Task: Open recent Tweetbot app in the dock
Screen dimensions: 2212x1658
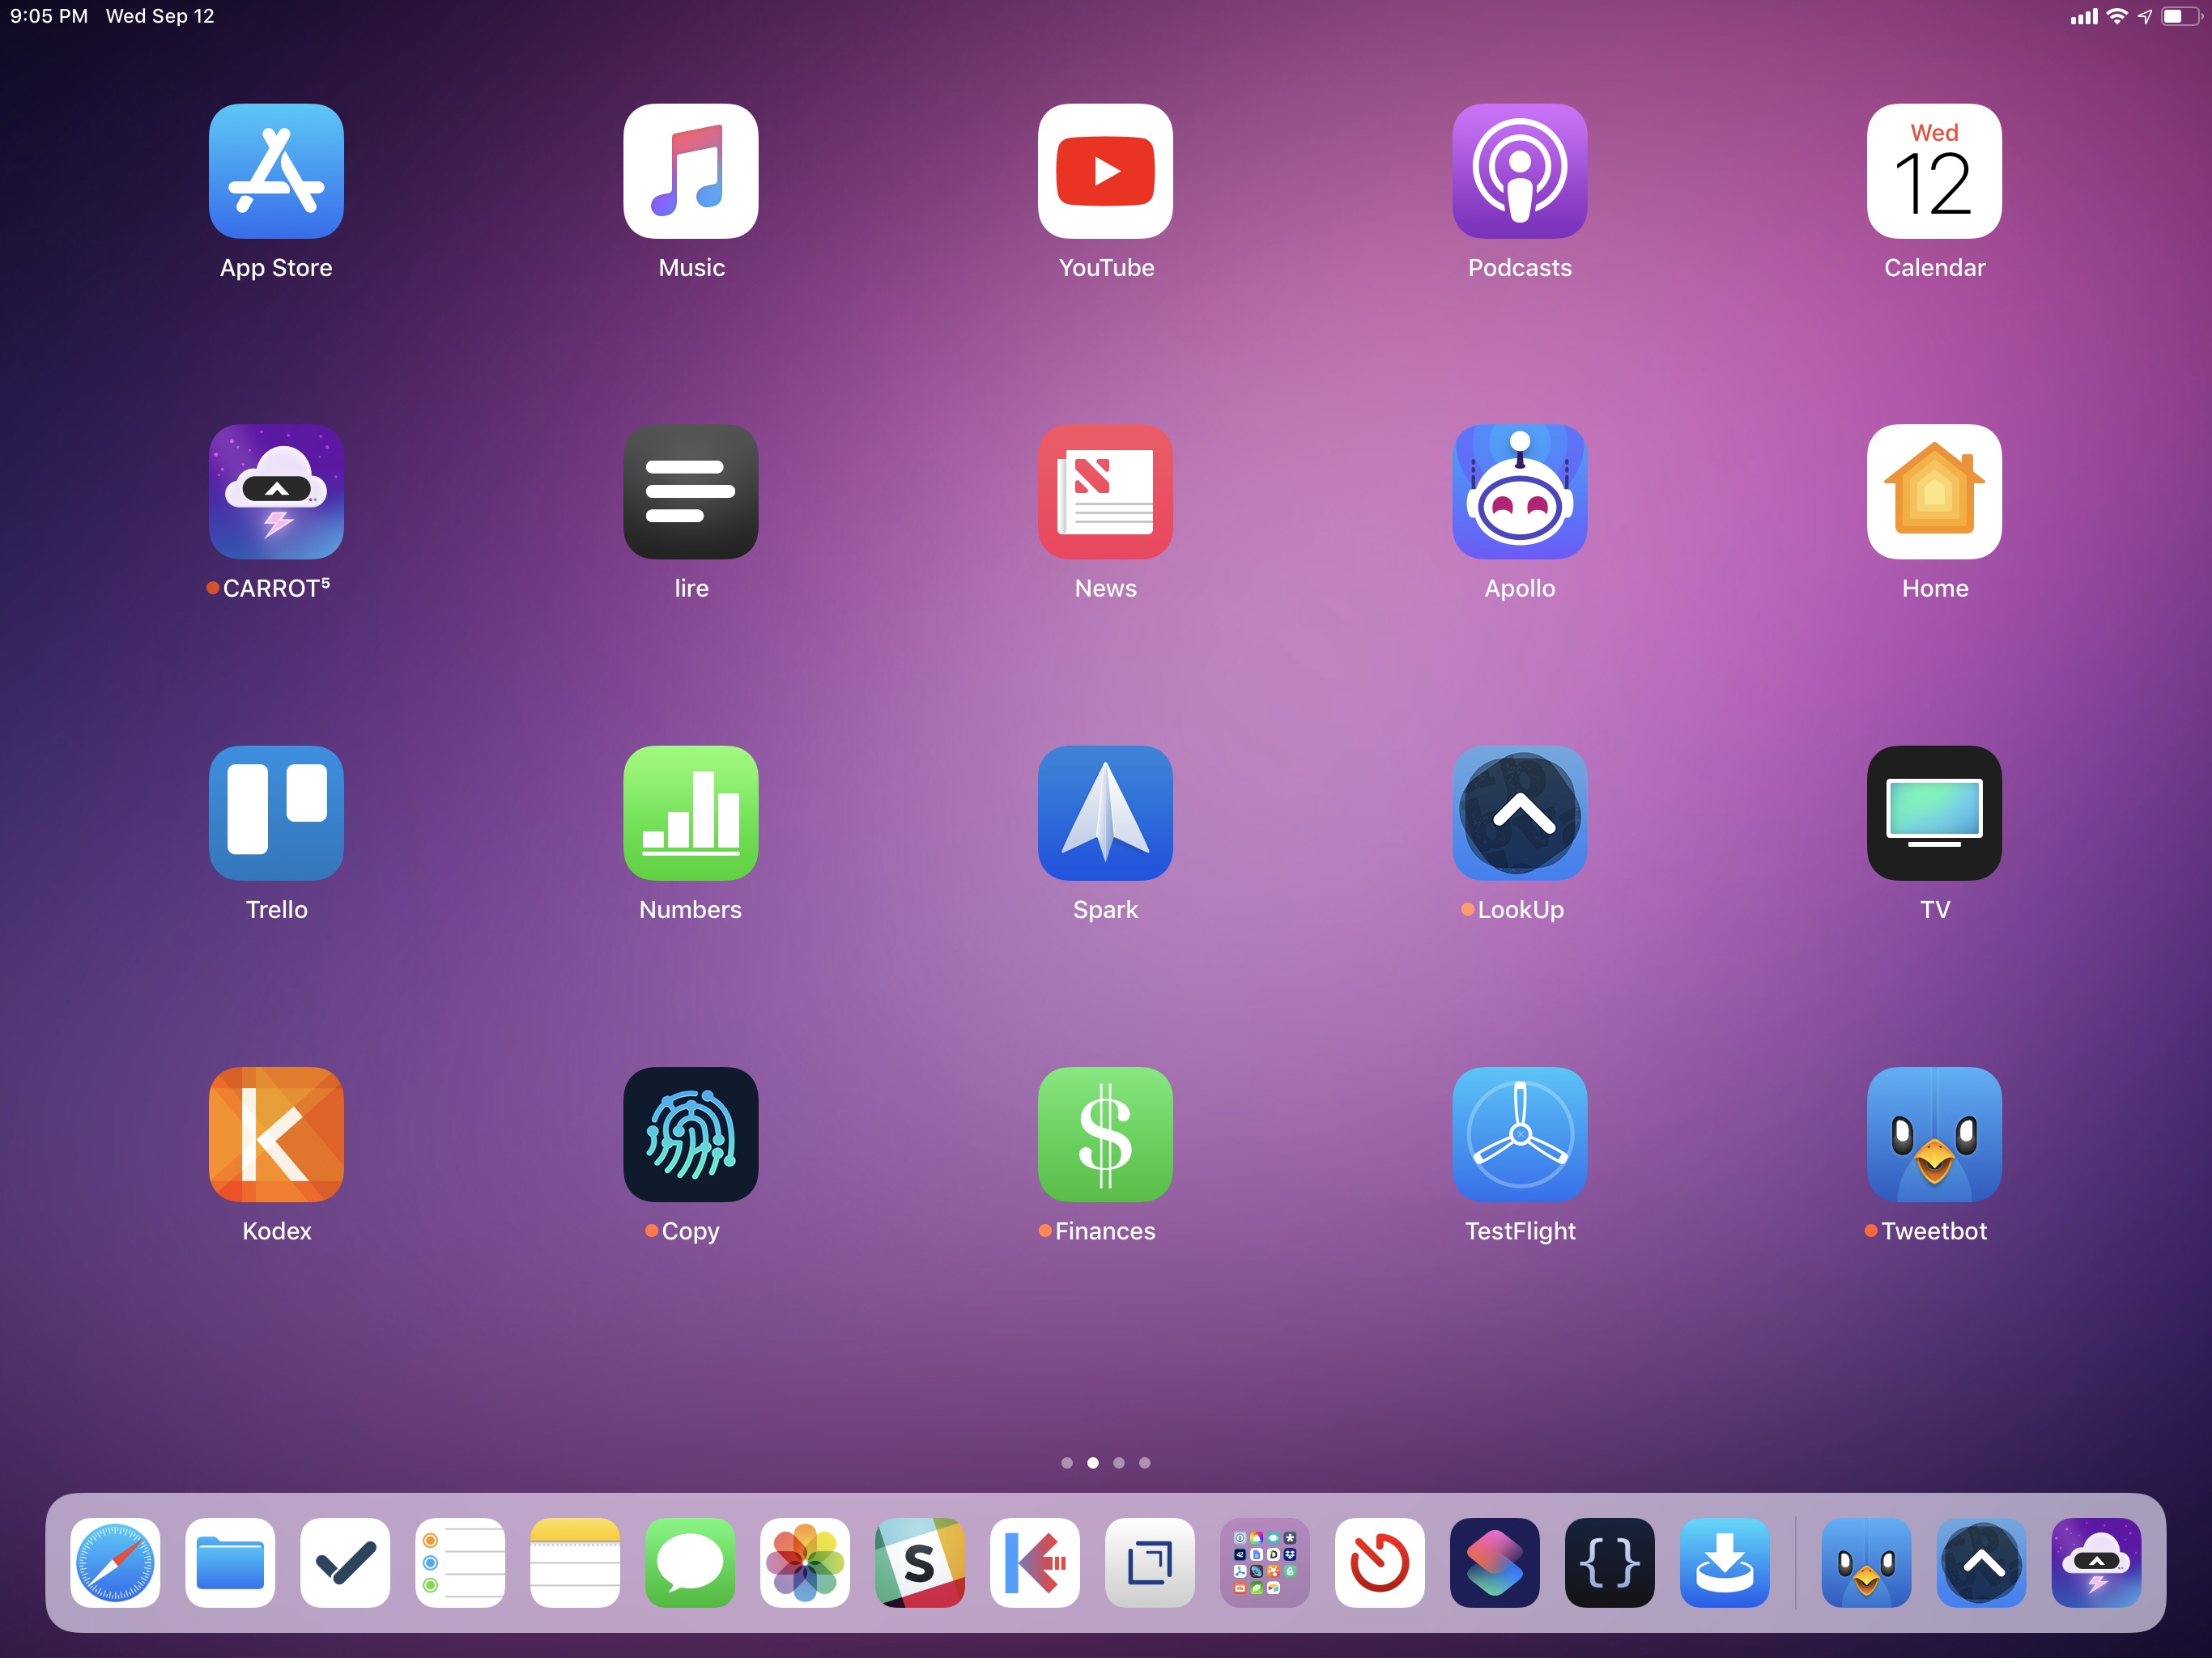Action: (1867, 1563)
